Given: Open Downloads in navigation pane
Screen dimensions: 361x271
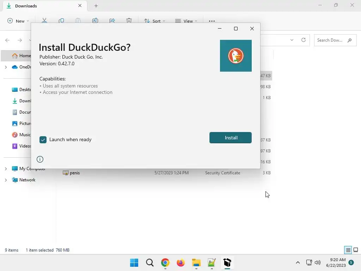Looking at the screenshot, I should point(22,101).
